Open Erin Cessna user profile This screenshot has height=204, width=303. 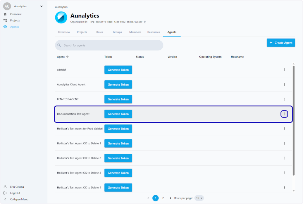tap(14, 187)
